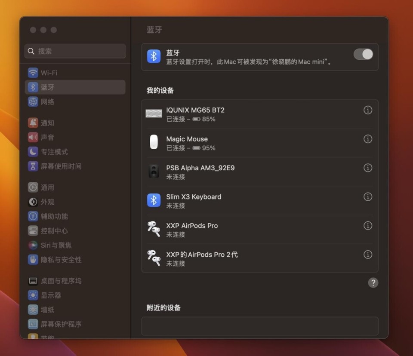Click the 声音 speaker icon
Viewport: 413px width, 356px height.
click(x=33, y=137)
